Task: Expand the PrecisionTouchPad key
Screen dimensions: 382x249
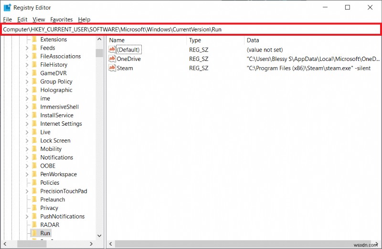Action: (x=27, y=191)
